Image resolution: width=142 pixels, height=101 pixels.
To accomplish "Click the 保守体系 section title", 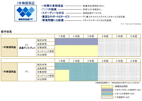I will 6,32.
